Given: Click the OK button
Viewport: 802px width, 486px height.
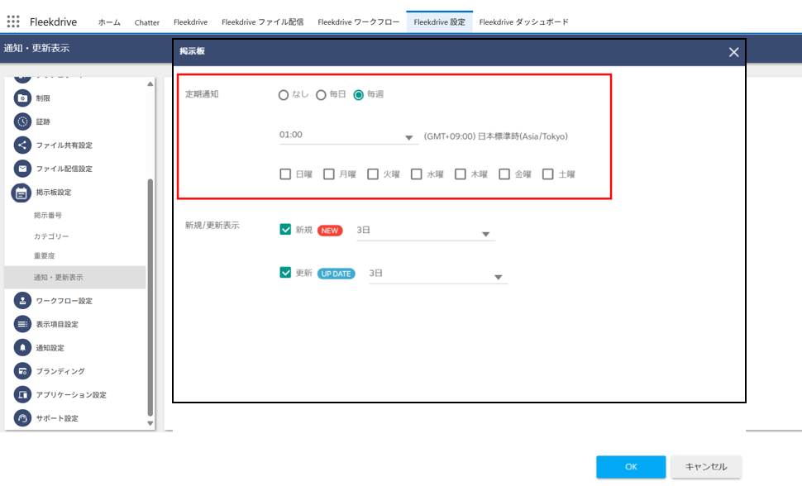Looking at the screenshot, I should pos(631,466).
